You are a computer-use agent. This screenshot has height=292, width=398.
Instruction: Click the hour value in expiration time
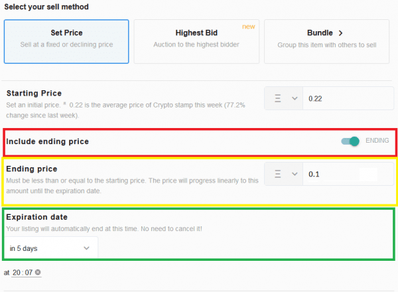click(x=17, y=272)
